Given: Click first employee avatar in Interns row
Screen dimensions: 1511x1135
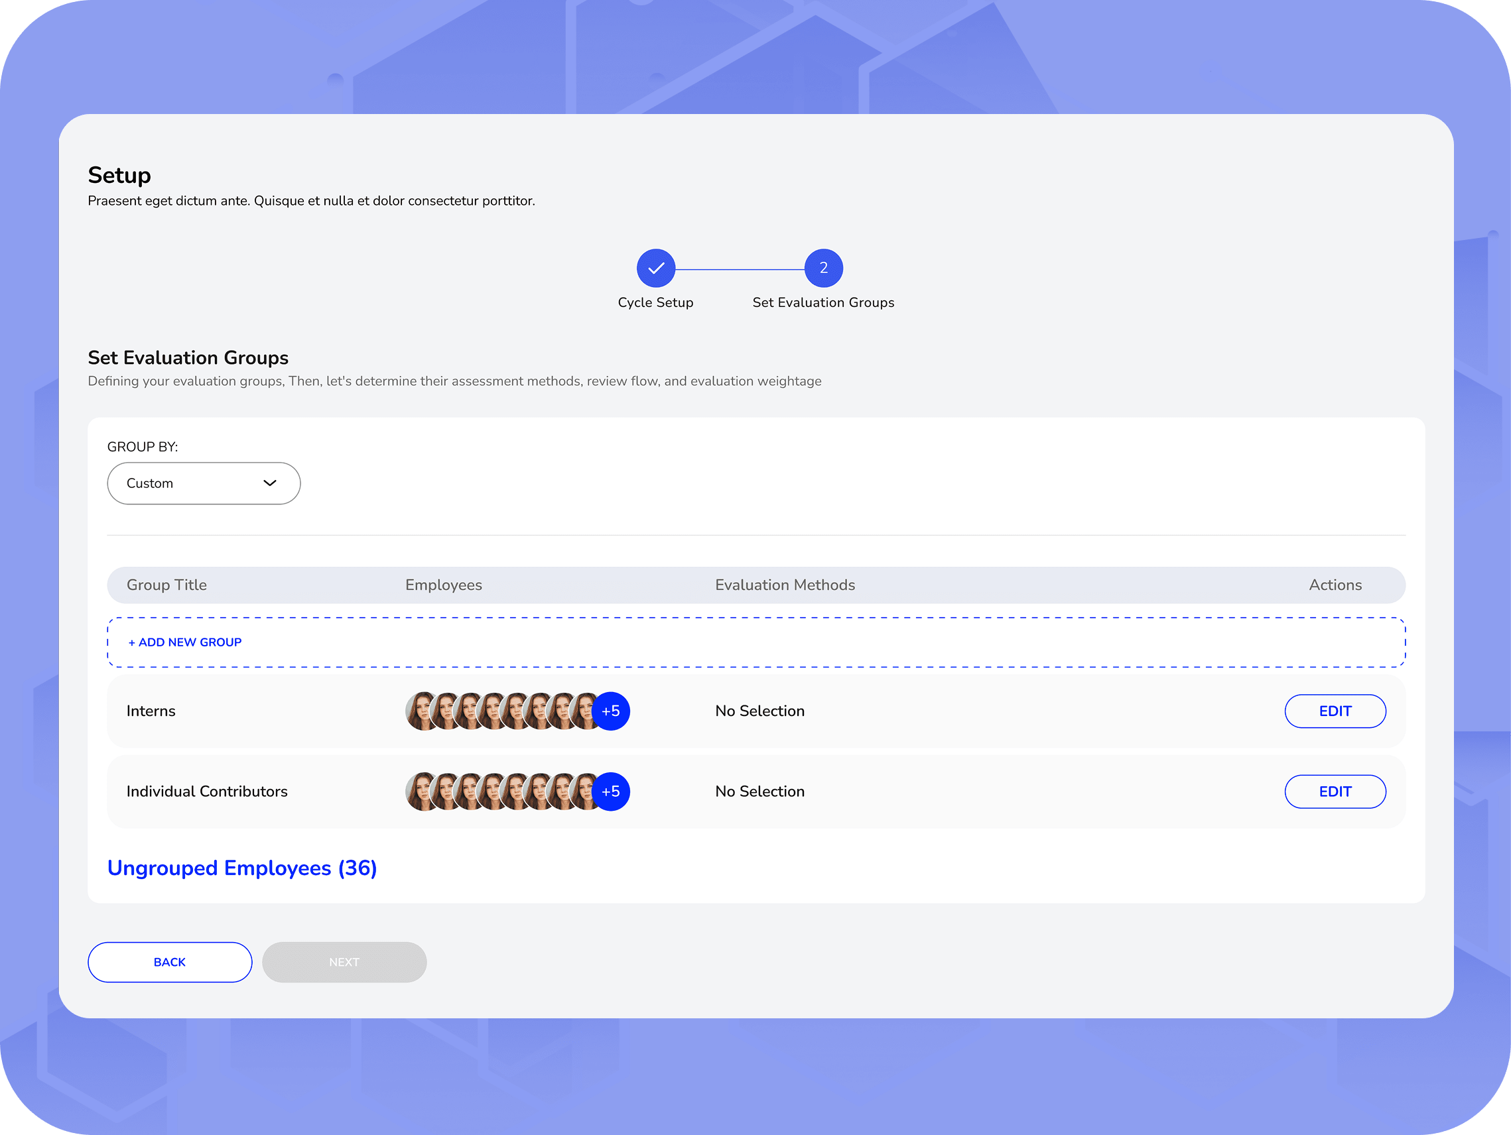Looking at the screenshot, I should (419, 711).
